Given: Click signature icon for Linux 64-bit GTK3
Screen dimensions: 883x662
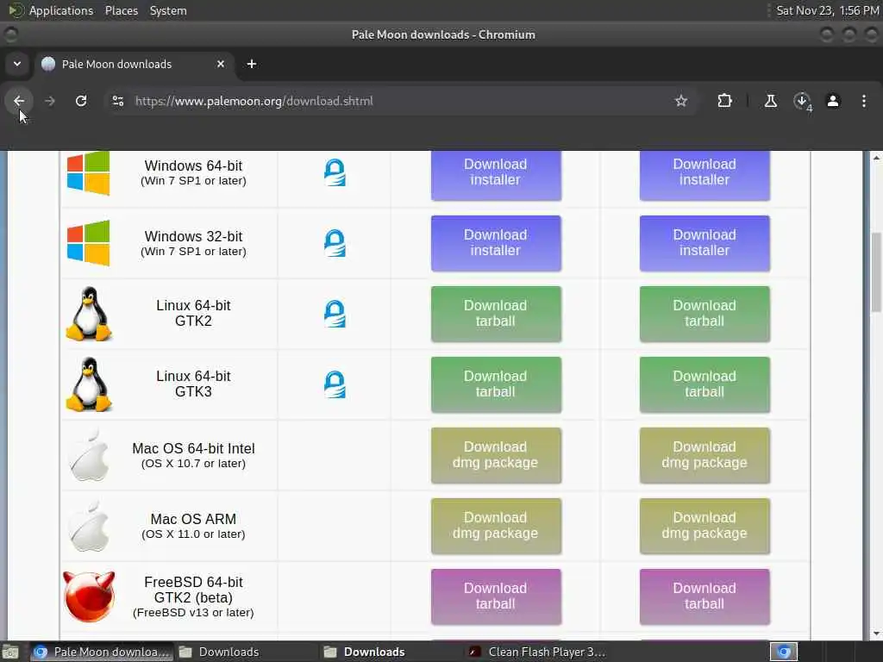Looking at the screenshot, I should pos(335,384).
